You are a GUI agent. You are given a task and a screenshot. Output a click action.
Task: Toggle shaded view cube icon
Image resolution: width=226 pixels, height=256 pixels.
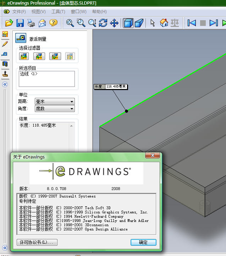coord(128,23)
